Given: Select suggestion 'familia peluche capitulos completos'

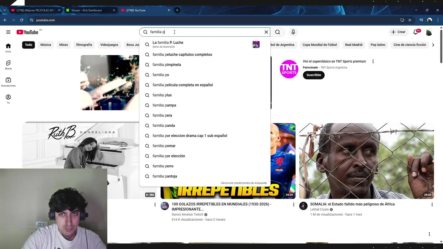Looking at the screenshot, I should pos(205,55).
